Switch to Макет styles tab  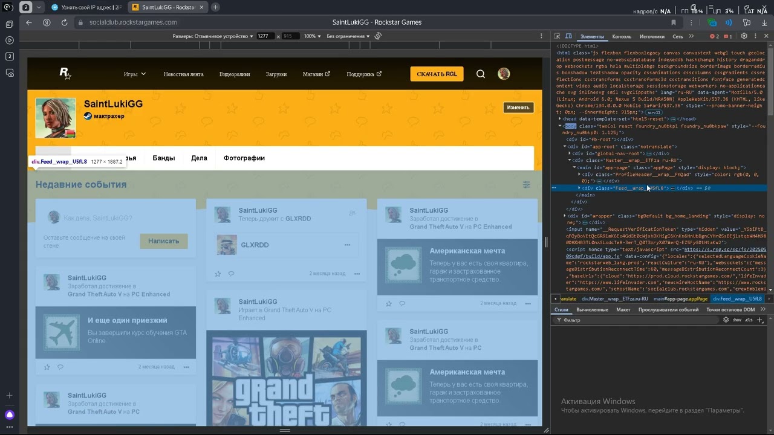pos(623,310)
